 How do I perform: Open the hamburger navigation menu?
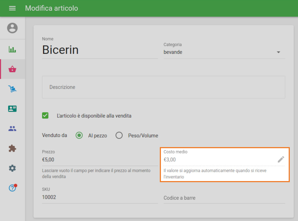(12, 8)
